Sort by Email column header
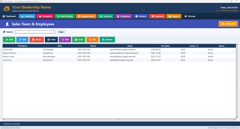Screen dimensions: 240x129 click(x=130, y=46)
